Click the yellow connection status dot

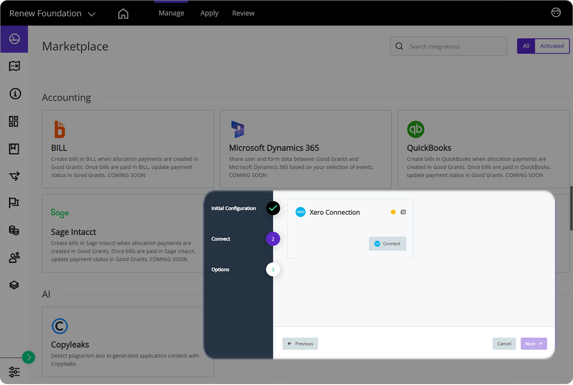point(393,212)
